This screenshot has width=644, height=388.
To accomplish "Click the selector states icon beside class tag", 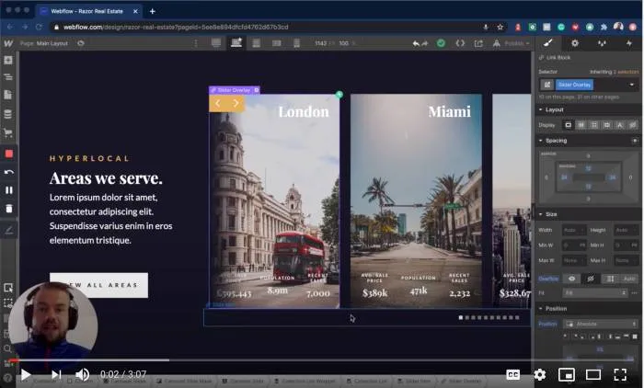I will click(x=547, y=85).
